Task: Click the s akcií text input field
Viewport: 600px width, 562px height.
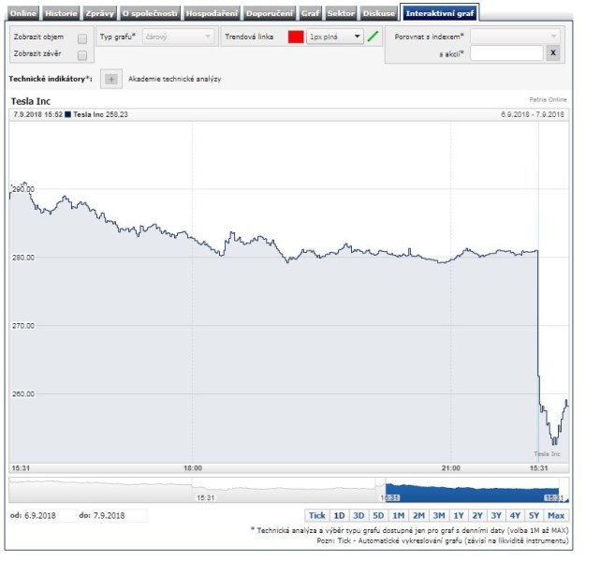Action: pyautogui.click(x=505, y=53)
